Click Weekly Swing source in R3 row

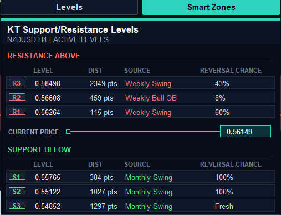[149, 84]
